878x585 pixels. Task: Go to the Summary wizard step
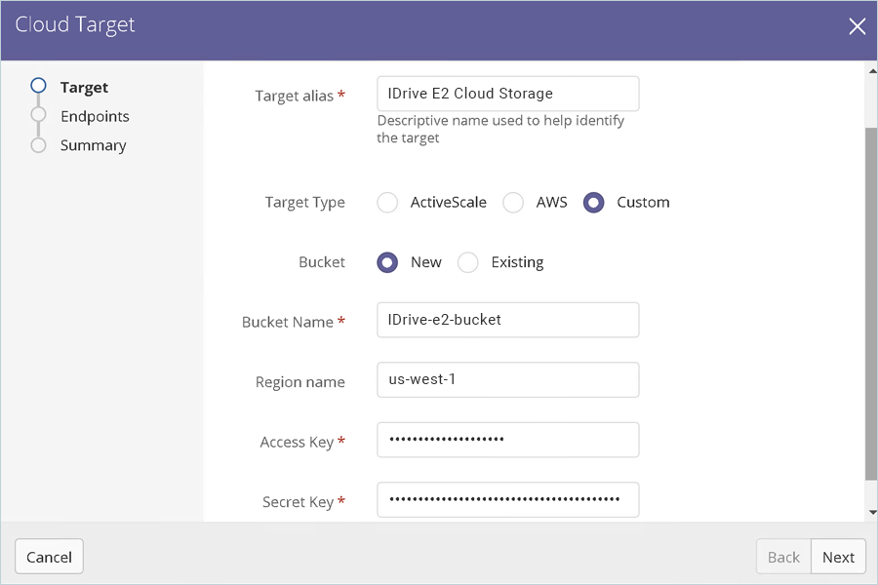pos(93,145)
